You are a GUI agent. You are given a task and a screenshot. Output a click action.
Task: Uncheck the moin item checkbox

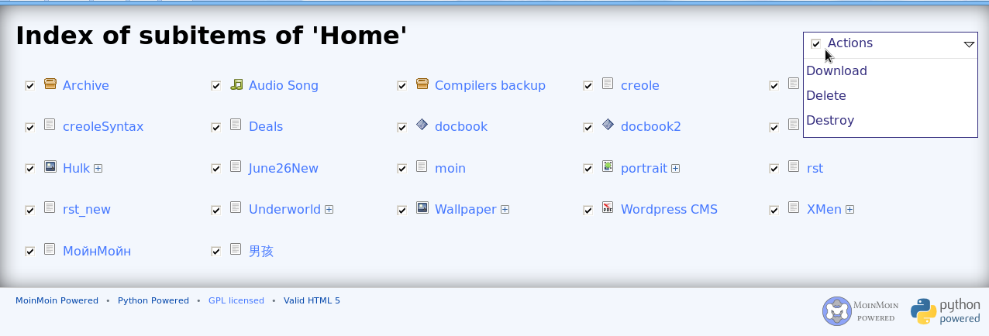point(402,169)
